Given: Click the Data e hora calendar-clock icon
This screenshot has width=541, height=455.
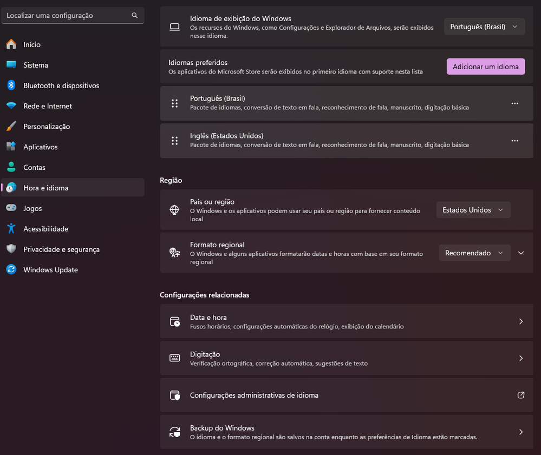Looking at the screenshot, I should (174, 321).
